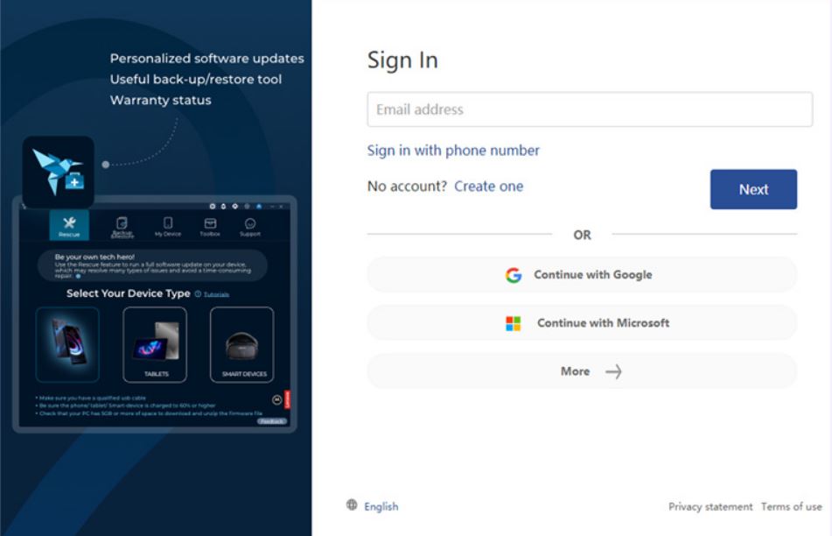The image size is (832, 536).
Task: Open the More sign-in options button
Action: pos(582,371)
